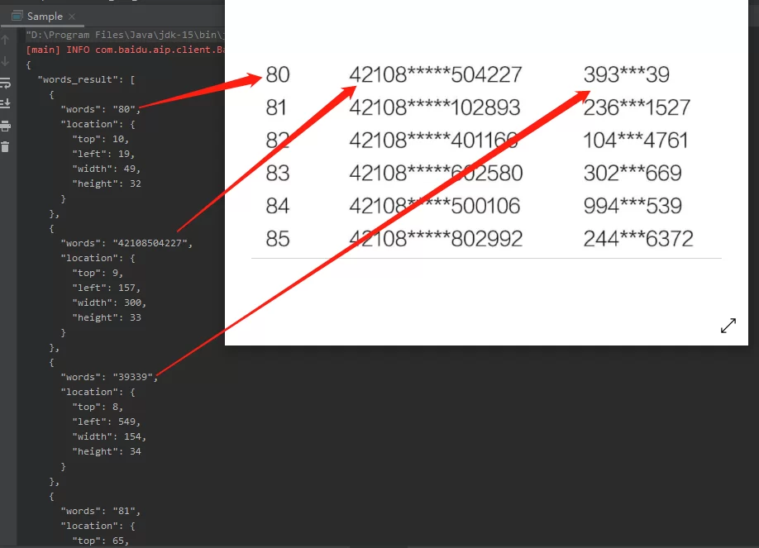Click 42108*****504227 in the image
This screenshot has width=759, height=548.
[436, 75]
